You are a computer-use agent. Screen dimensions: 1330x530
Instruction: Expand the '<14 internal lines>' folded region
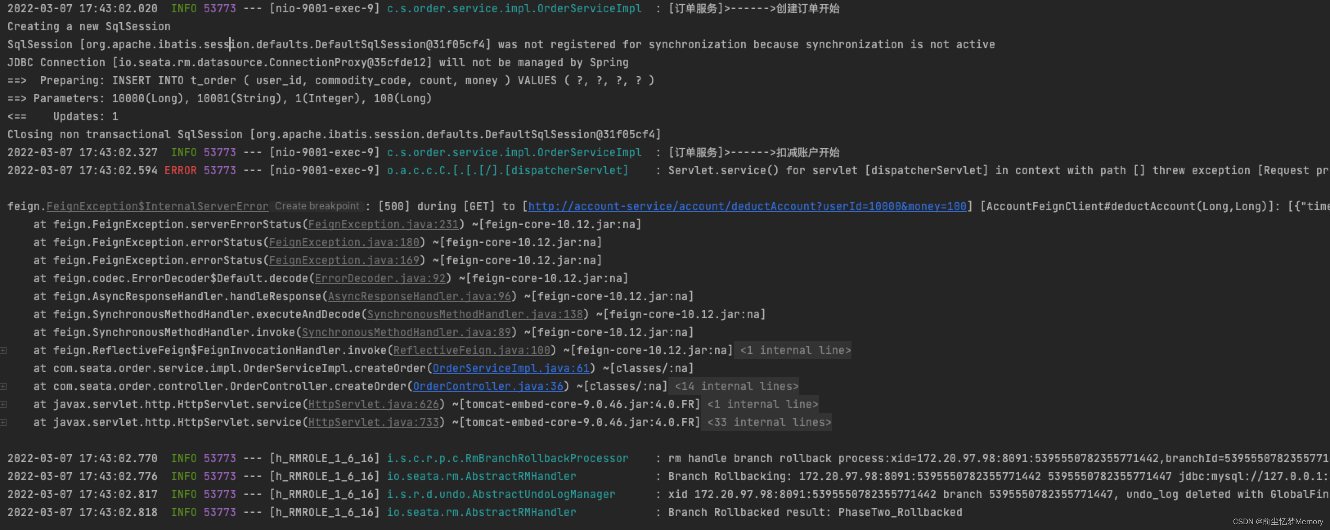click(736, 386)
